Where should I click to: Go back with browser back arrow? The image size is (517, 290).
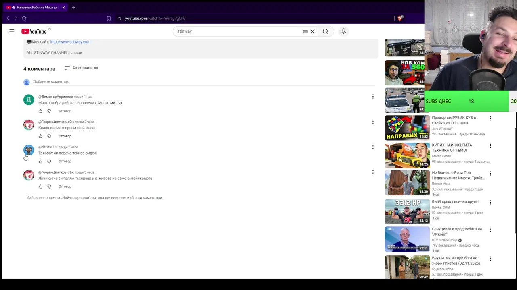point(8,18)
